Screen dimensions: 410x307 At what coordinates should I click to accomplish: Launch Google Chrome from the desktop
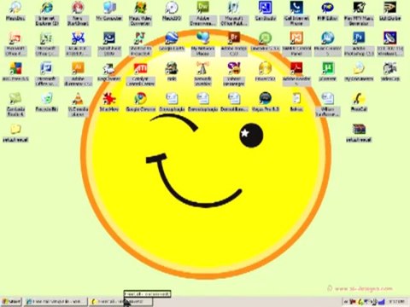coord(140,101)
